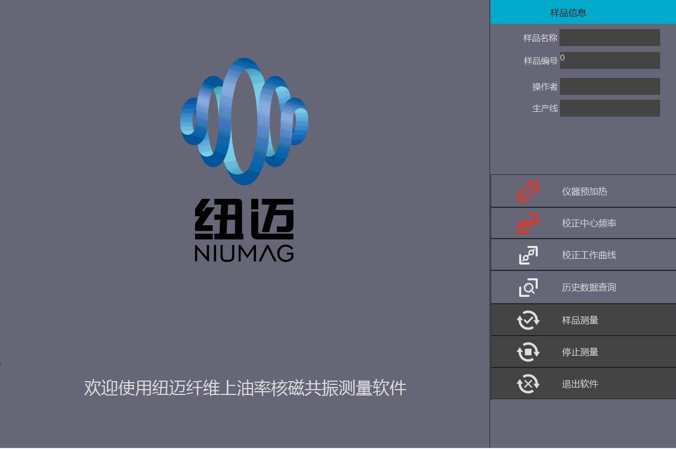Click the 欢迎使用纽迈纤维上油率 welcome text

(x=245, y=388)
